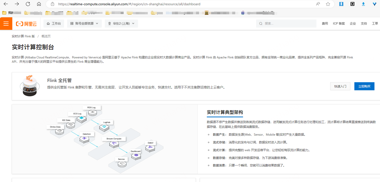Click the 流式计算 bullet text
380x182 pixels.
[261, 150]
